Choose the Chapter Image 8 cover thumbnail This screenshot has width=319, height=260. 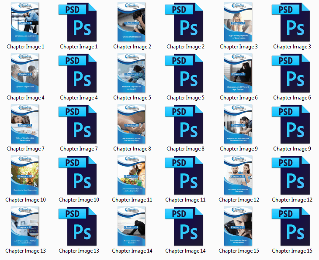tap(132, 124)
